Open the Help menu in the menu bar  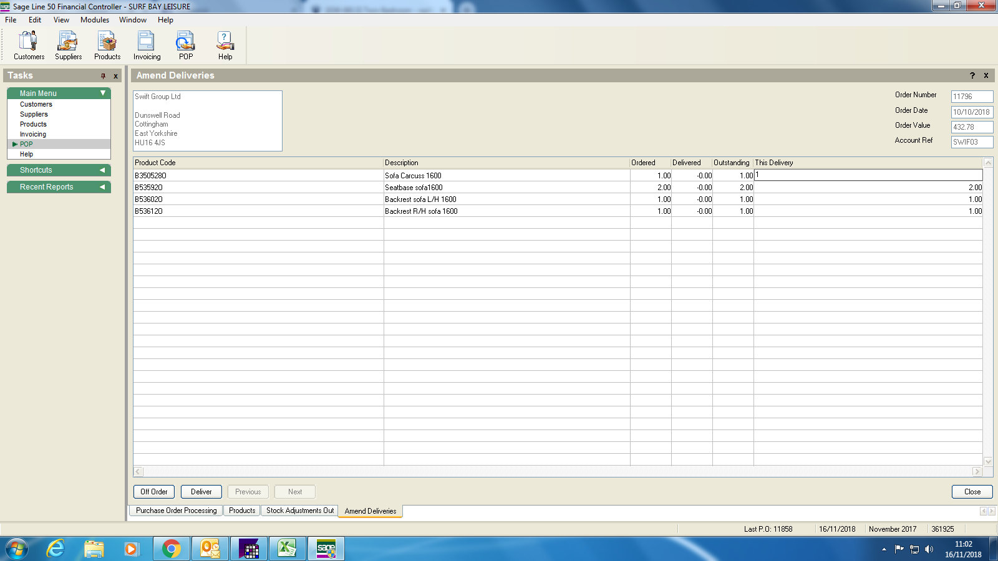(165, 20)
